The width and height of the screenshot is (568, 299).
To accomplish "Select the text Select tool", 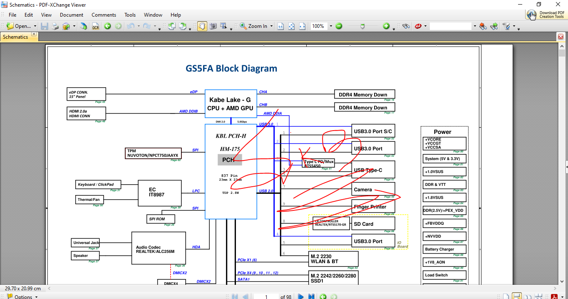I will click(x=223, y=26).
